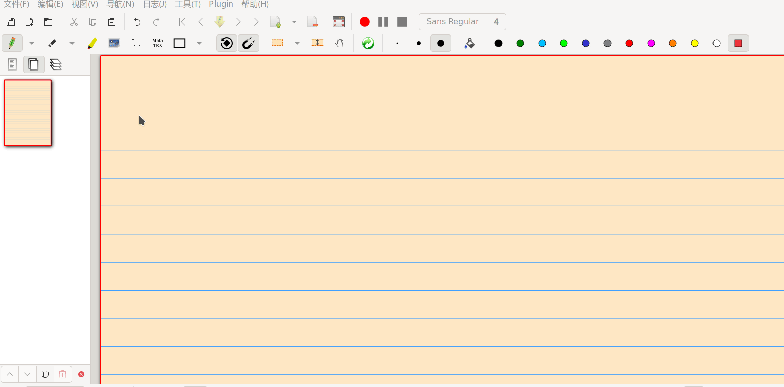784x387 pixels.
Task: Open the 视图(V) menu
Action: tap(85, 4)
